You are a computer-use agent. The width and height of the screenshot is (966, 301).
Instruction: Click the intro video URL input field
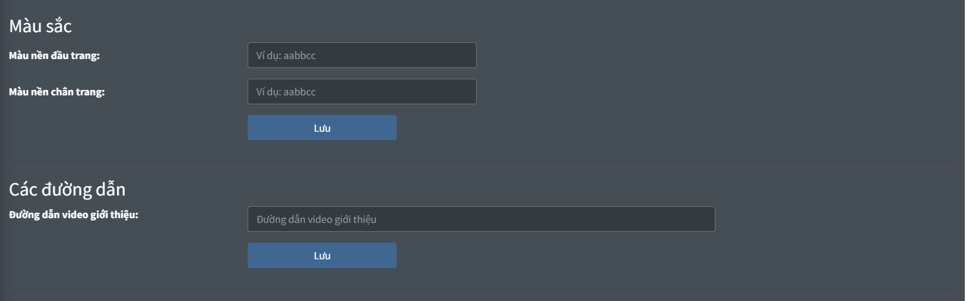(x=481, y=219)
